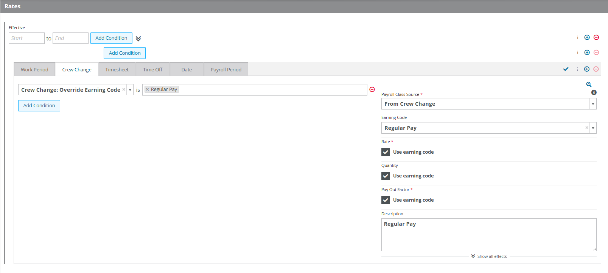Click the plus icon on the second condition row
Screen dimensions: 608x273
[587, 52]
